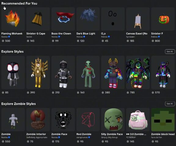Open the O_o face item image
176x146 pixels.
(113, 19)
